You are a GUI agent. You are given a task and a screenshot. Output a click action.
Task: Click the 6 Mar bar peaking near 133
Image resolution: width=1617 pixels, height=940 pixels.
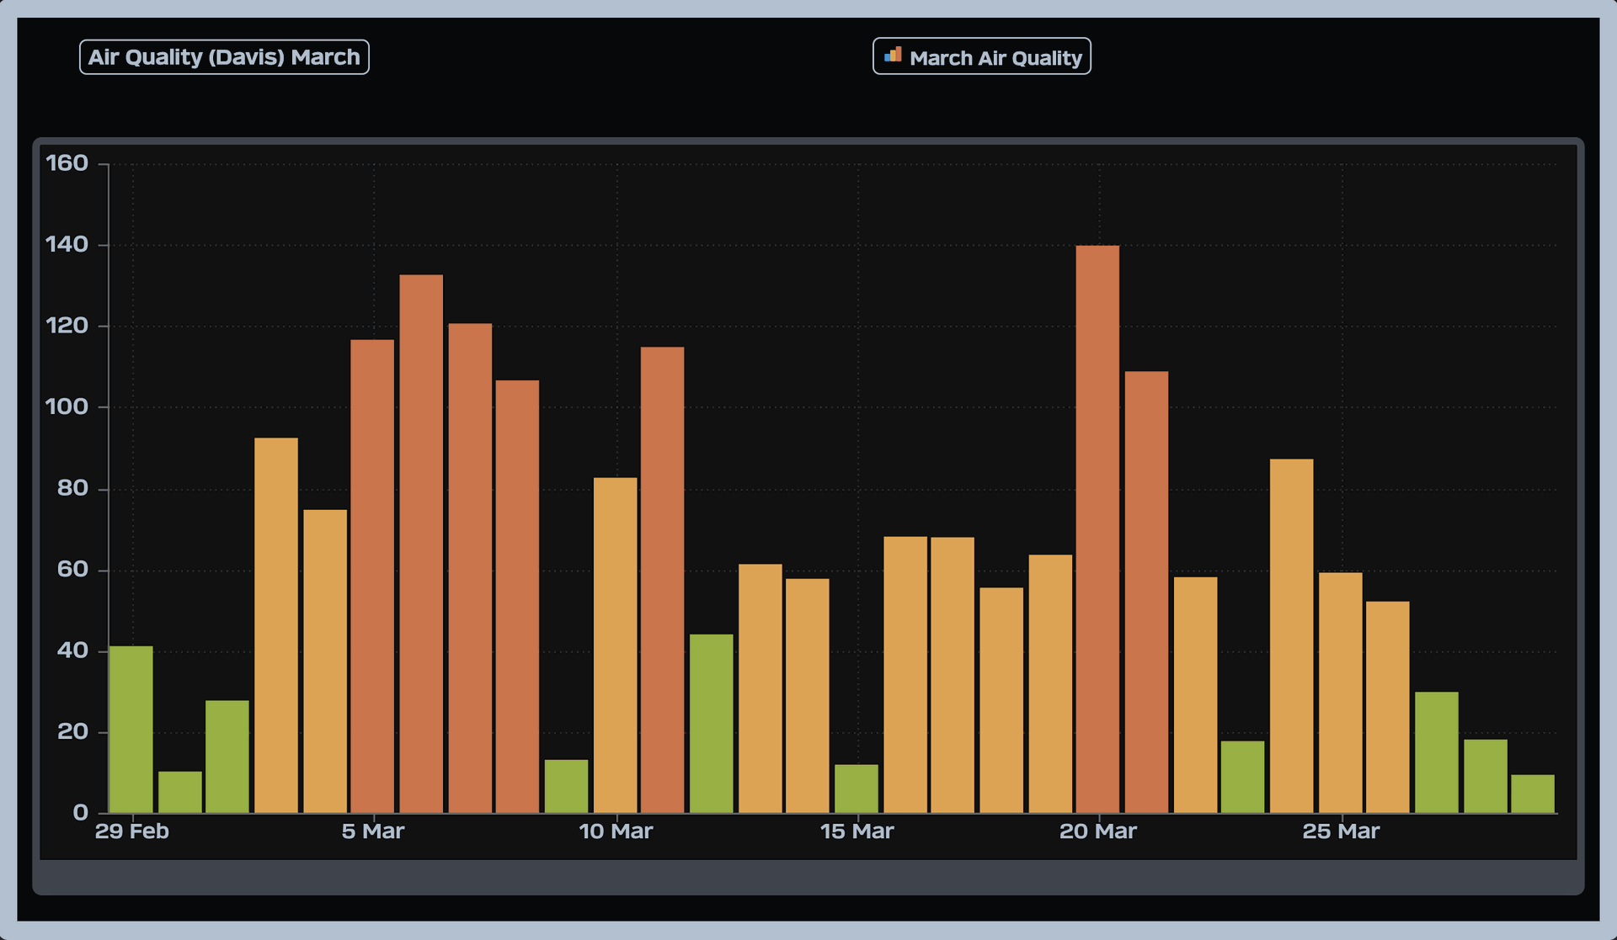(421, 544)
